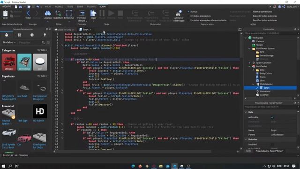Open Task View on the taskbar
300x169 pixels.
pos(17,166)
